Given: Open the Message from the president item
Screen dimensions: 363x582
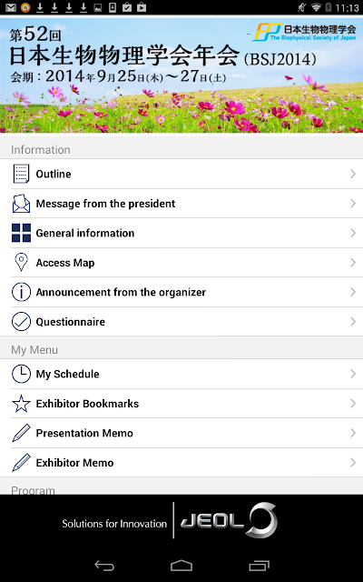Looking at the screenshot, I should 181,204.
